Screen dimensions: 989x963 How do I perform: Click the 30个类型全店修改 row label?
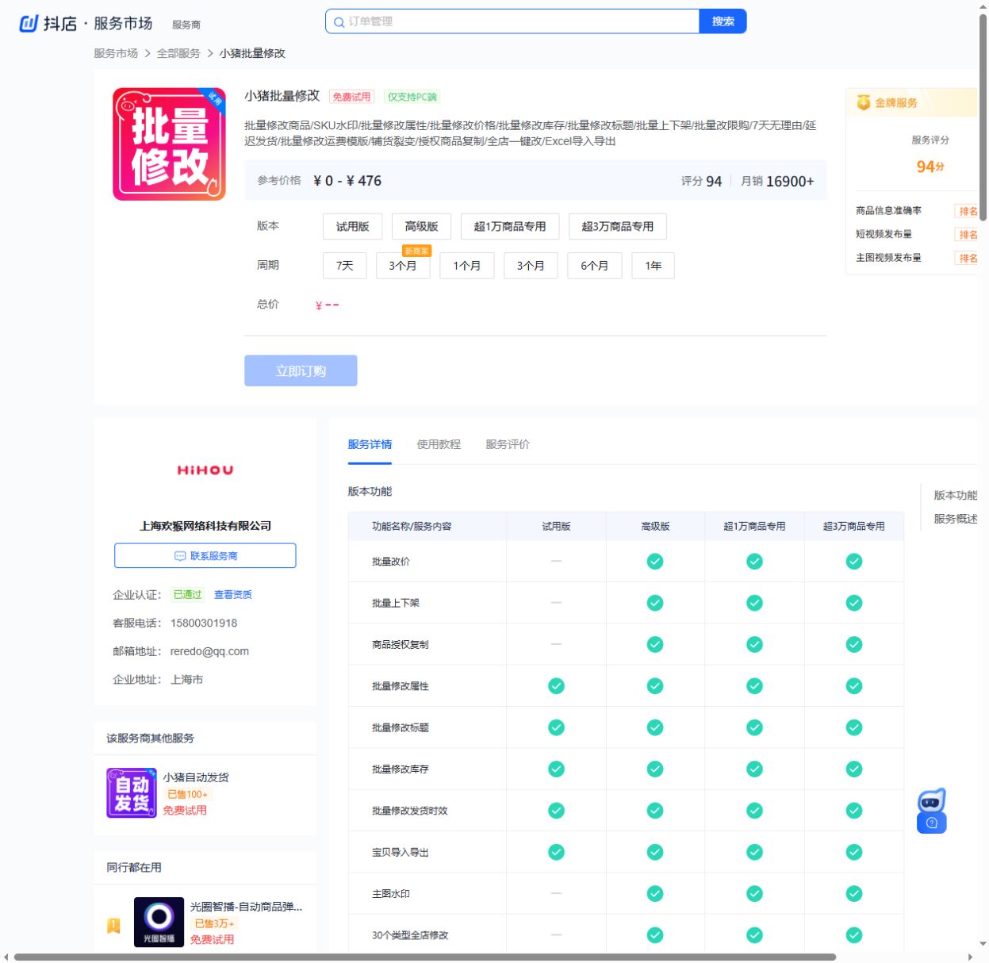click(x=410, y=935)
